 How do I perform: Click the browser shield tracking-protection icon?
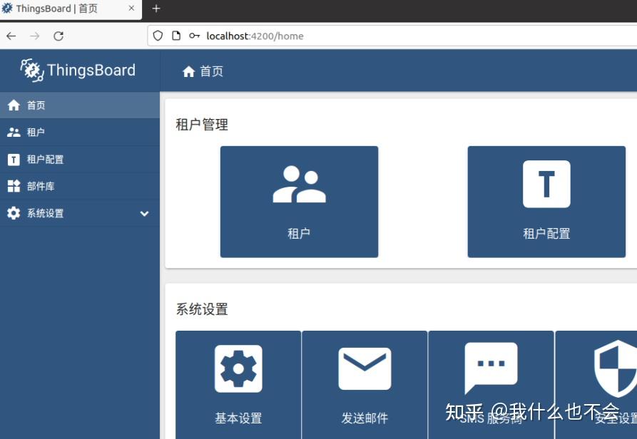[x=157, y=35]
